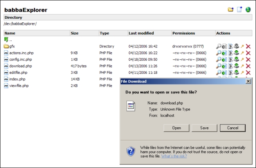Click the key permissions icon for actions.inc.php
Image resolution: width=256 pixels, height=168 pixels.
coord(242,53)
